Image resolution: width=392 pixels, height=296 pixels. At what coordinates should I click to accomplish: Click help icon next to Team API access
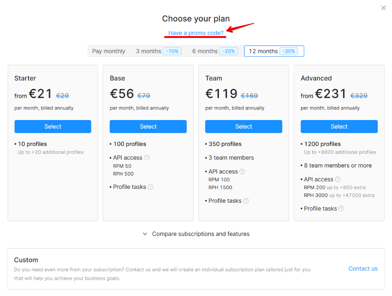click(x=243, y=172)
